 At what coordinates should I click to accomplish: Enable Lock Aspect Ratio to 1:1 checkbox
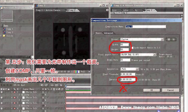click(x=133, y=48)
